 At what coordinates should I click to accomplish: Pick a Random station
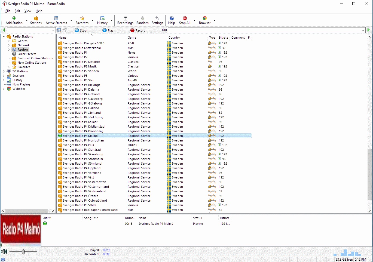(142, 18)
